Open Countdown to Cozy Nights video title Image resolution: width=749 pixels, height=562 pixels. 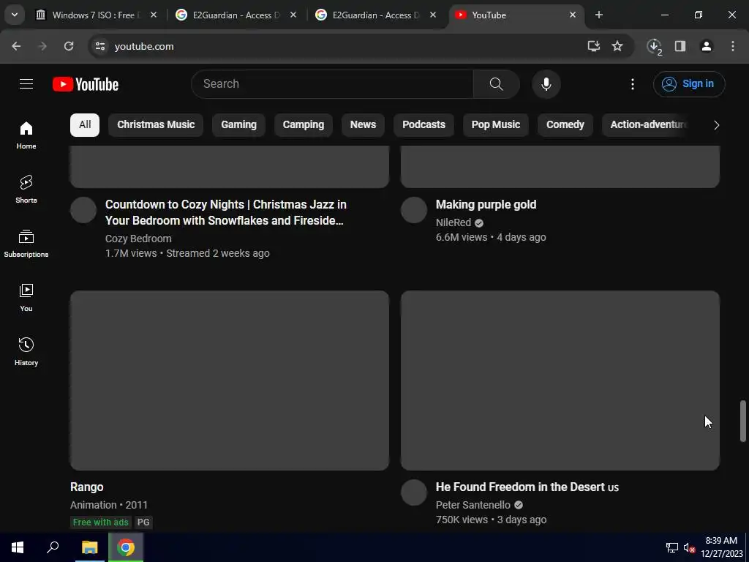point(226,213)
